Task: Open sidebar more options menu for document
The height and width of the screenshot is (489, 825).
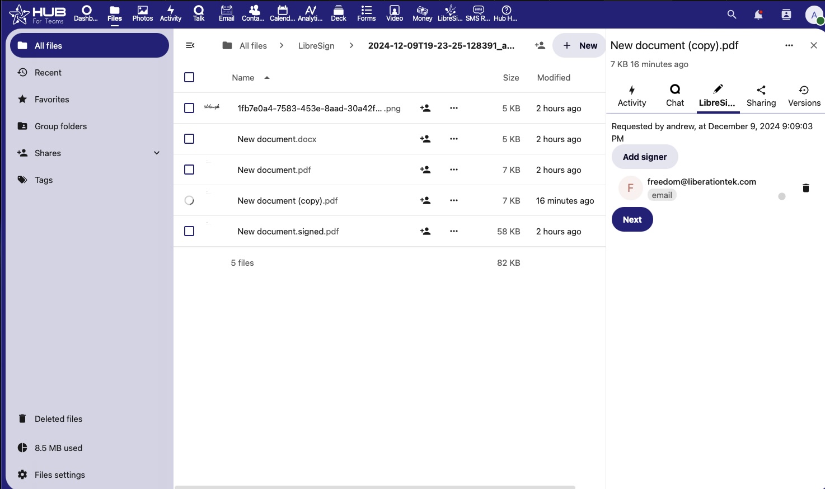Action: [x=789, y=45]
